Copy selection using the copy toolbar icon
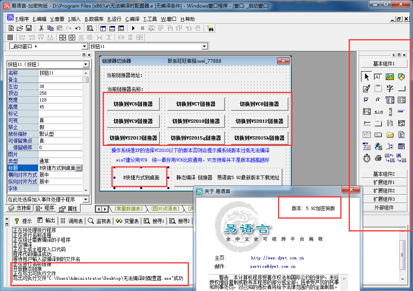 (x=50, y=28)
